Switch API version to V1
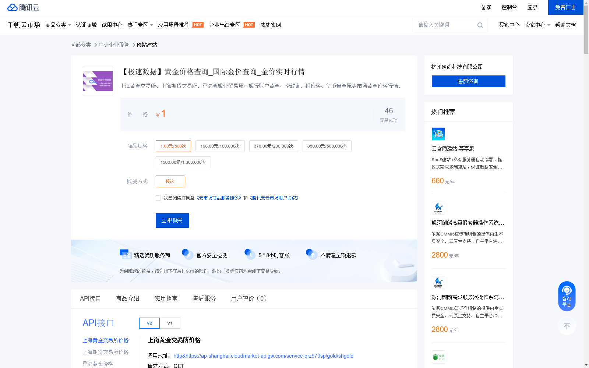Viewport: 589px width, 368px height. click(x=170, y=323)
